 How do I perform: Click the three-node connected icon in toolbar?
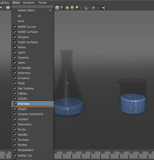[x=104, y=8]
